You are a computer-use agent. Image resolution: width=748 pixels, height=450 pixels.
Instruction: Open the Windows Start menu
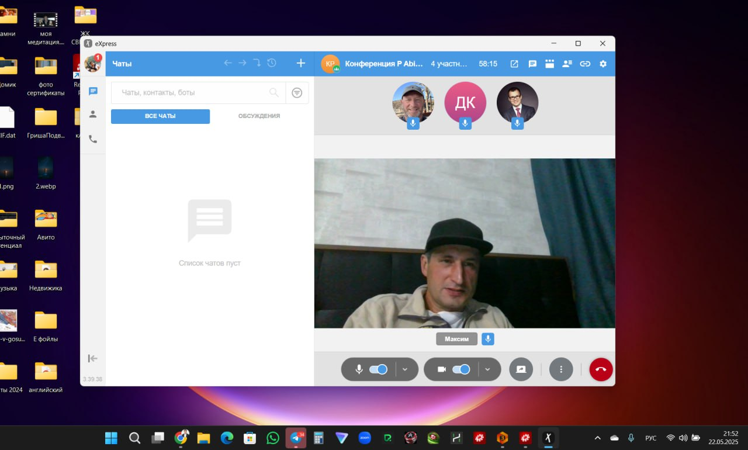click(x=111, y=438)
